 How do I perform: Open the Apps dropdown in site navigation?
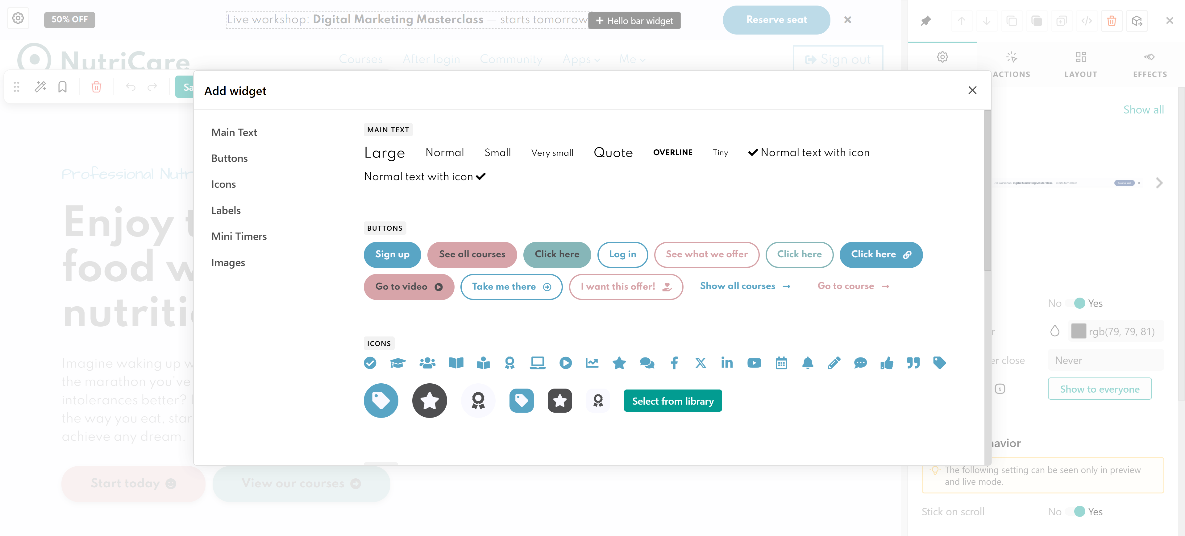pyautogui.click(x=581, y=59)
